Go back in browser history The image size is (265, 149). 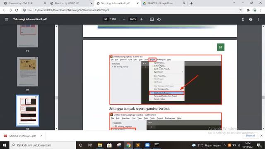pyautogui.click(x=4, y=10)
